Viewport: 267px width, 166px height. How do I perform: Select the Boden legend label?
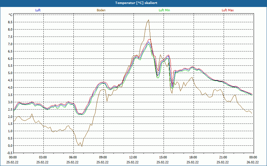pyautogui.click(x=101, y=10)
